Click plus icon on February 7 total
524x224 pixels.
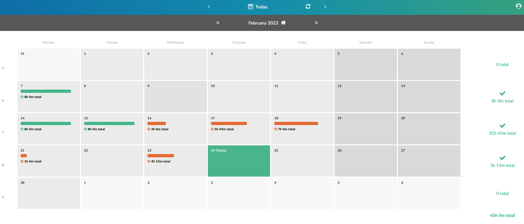(x=22, y=97)
